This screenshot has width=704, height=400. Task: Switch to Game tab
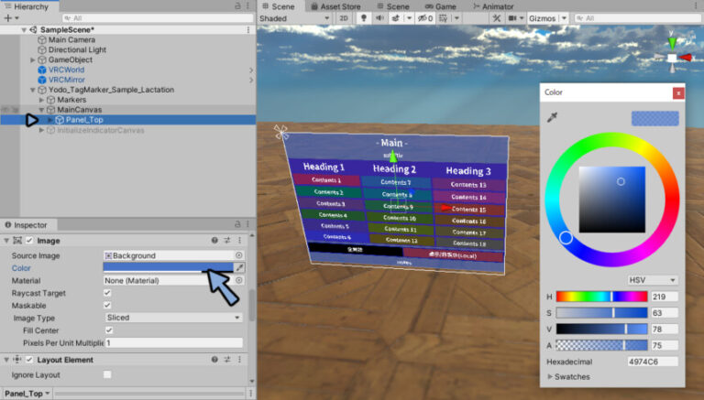440,6
